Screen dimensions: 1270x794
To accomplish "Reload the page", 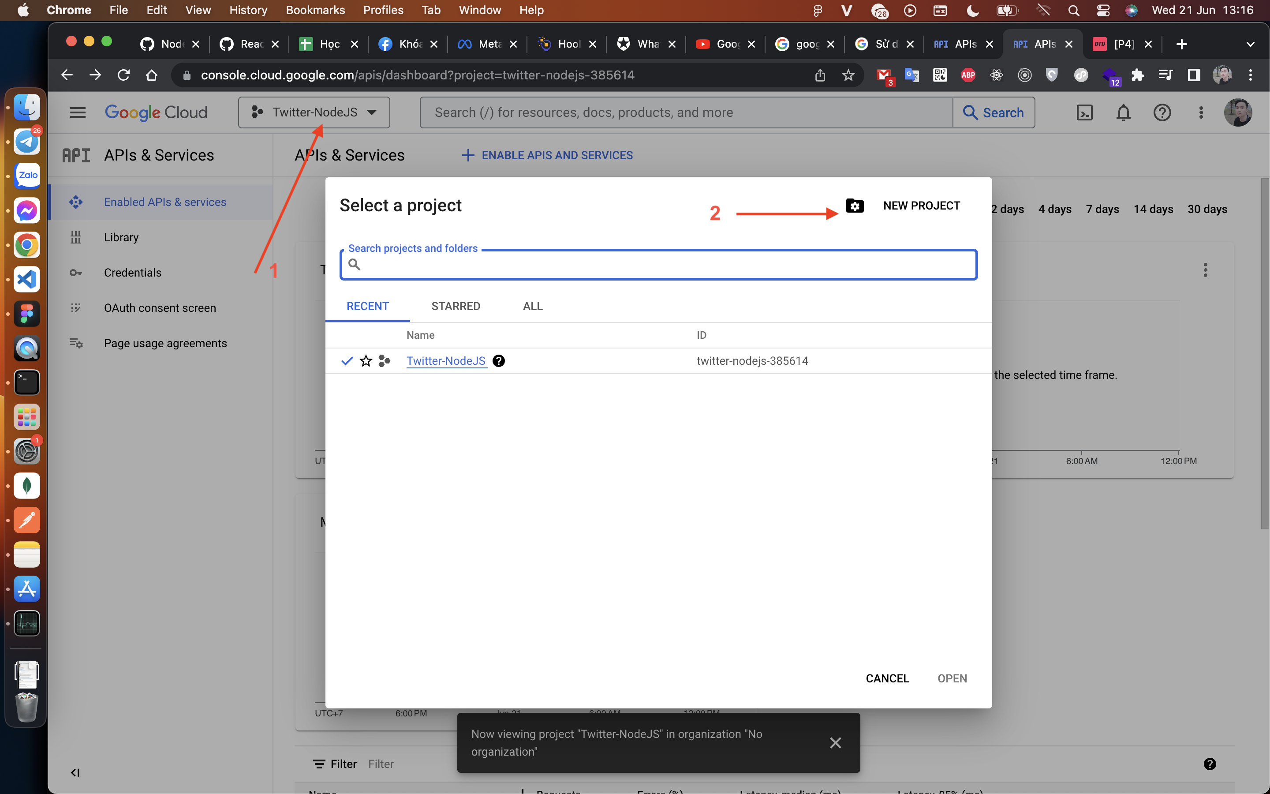I will [x=123, y=75].
